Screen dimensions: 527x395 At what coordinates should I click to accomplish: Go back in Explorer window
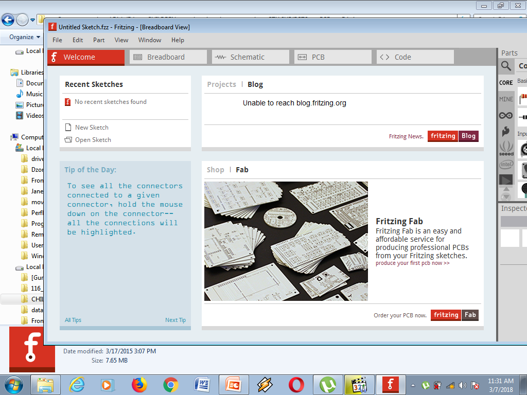pos(8,20)
